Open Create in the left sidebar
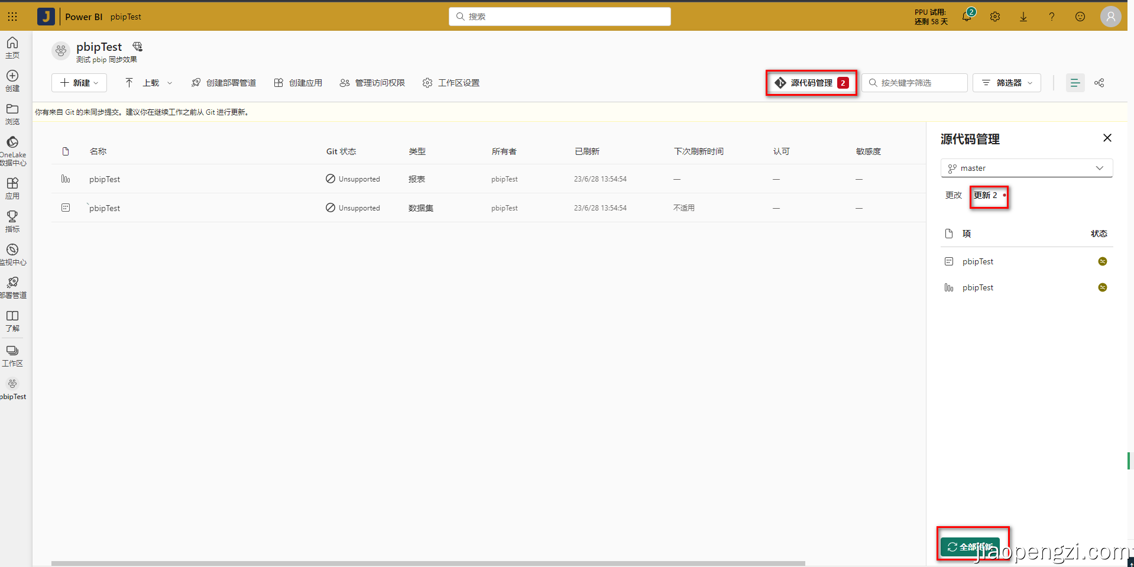 [x=12, y=80]
